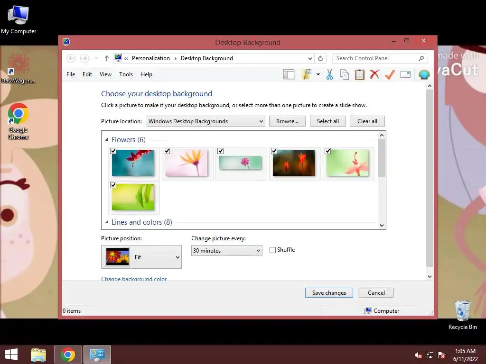The height and width of the screenshot is (364, 486).
Task: Open the Edit menu
Action: click(x=87, y=74)
